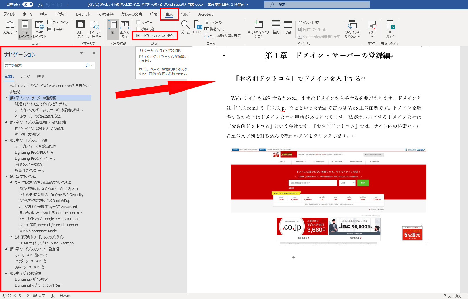Open a new window (新しいウィンドウを開く)
The width and height of the screenshot is (468, 299).
(x=258, y=29)
